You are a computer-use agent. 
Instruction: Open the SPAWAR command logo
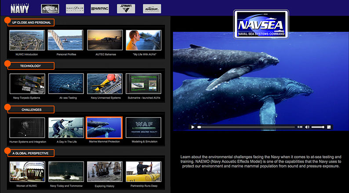126,8
